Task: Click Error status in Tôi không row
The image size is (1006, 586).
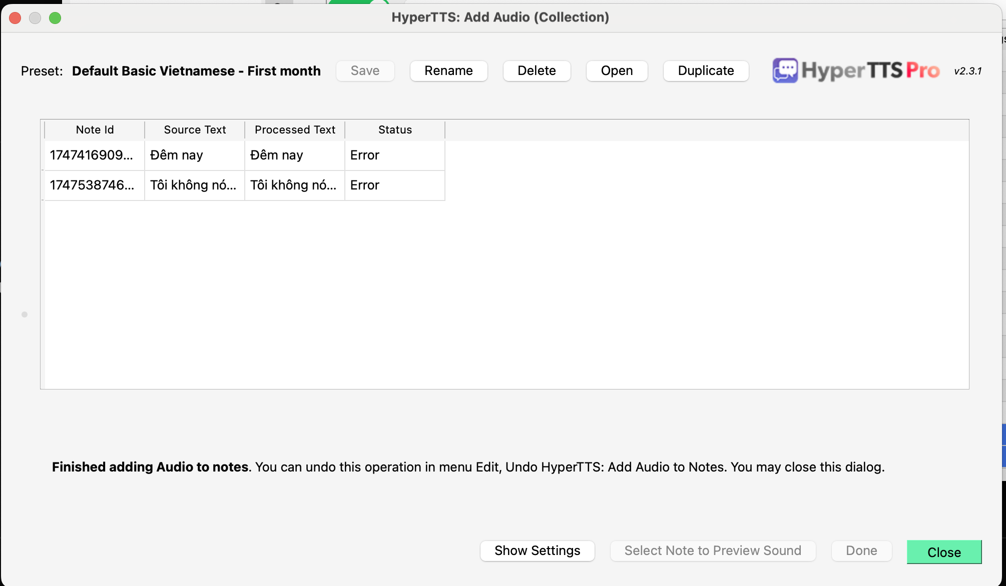Action: [x=395, y=185]
